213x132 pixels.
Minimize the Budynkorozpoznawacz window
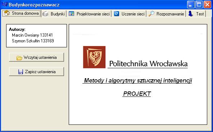191,4
